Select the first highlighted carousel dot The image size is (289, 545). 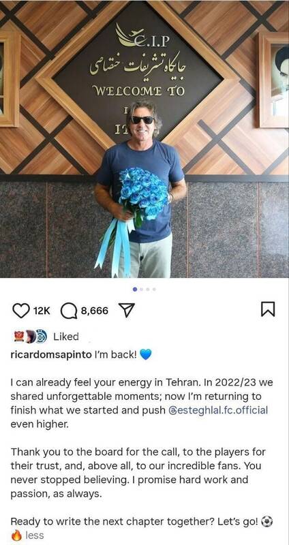pos(135,289)
